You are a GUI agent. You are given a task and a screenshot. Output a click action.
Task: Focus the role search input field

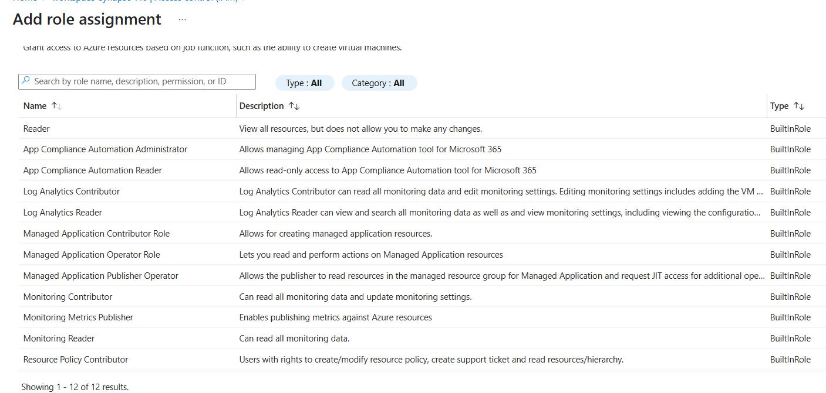[x=137, y=81]
